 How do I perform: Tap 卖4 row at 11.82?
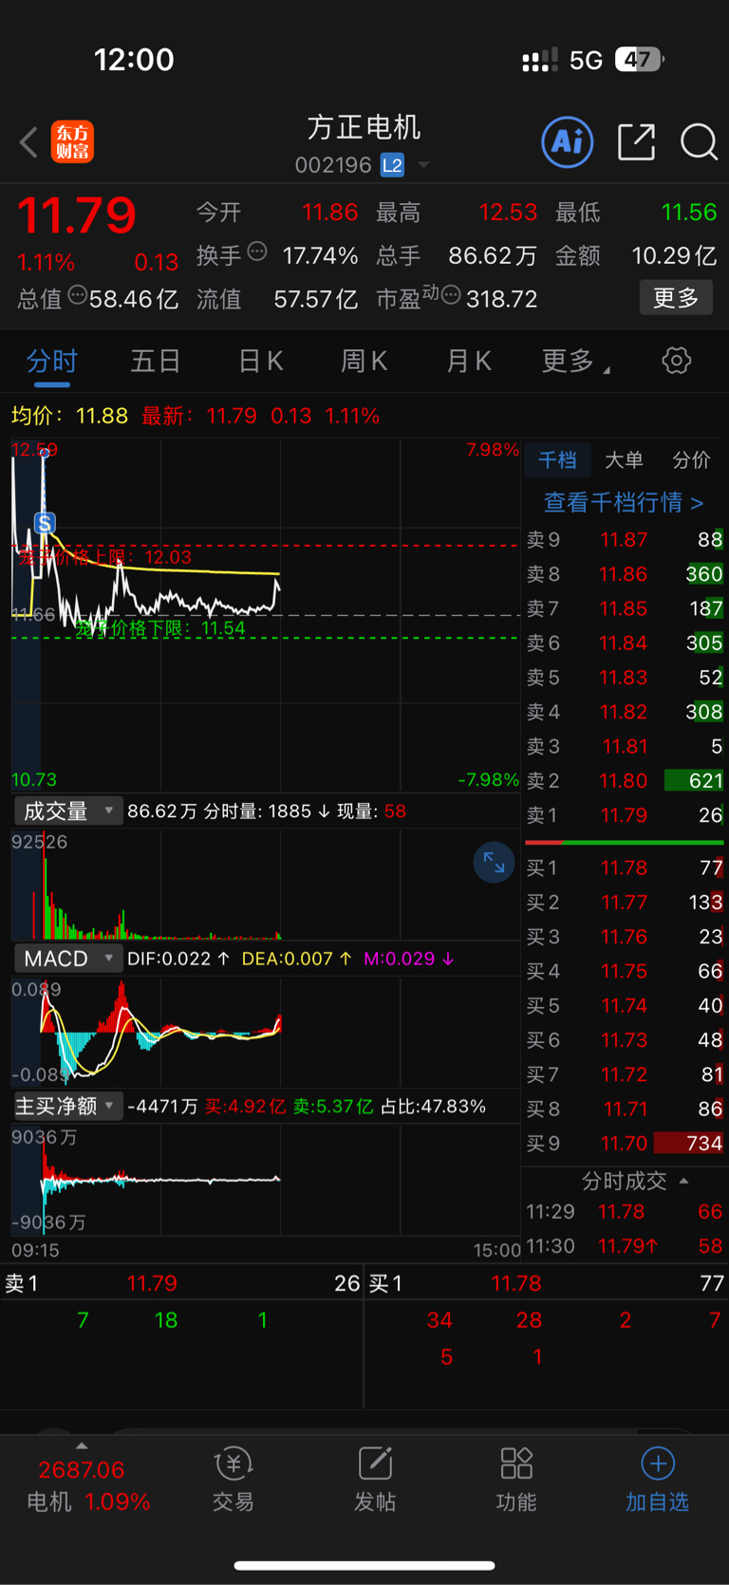pyautogui.click(x=625, y=712)
